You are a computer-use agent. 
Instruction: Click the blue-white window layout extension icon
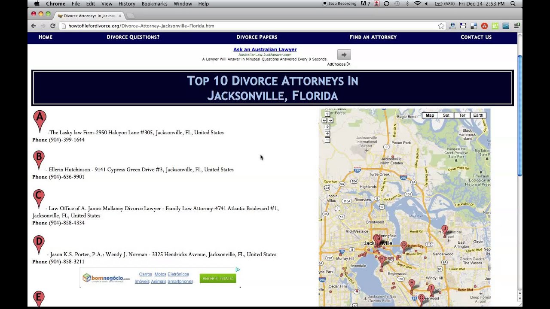[x=463, y=26]
